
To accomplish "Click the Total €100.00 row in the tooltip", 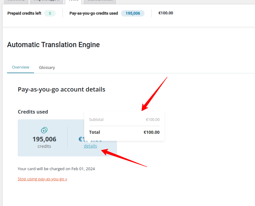I will [x=124, y=132].
